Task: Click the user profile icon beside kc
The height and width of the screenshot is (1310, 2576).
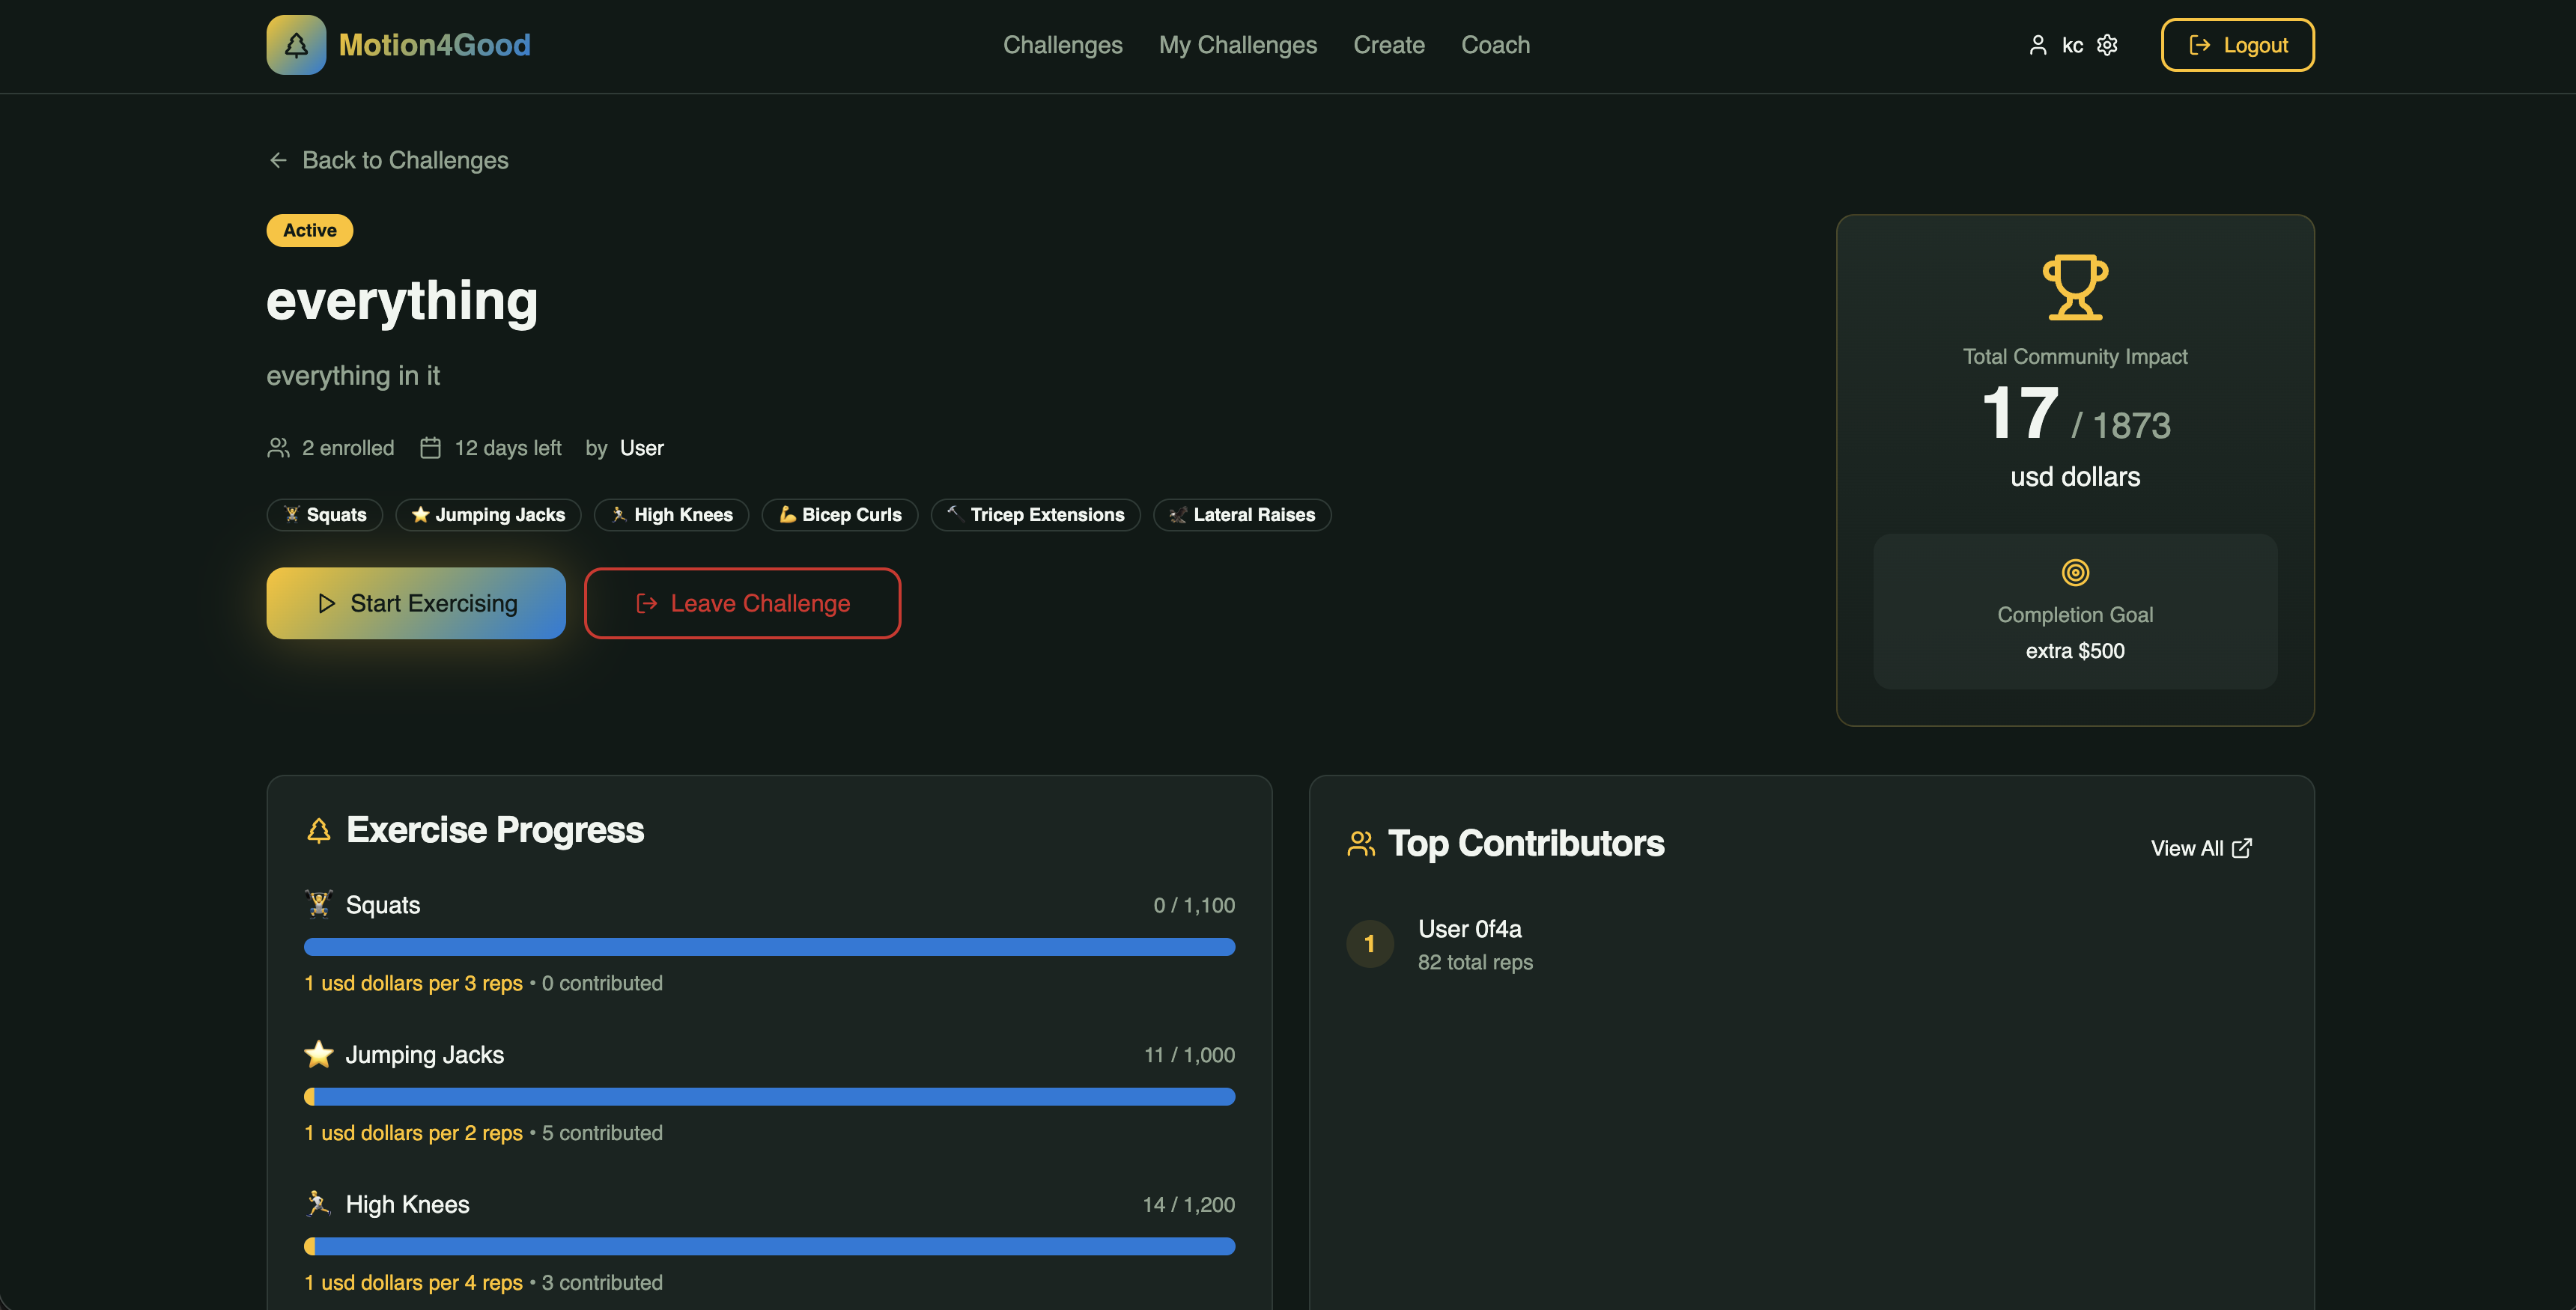Action: [x=2037, y=45]
